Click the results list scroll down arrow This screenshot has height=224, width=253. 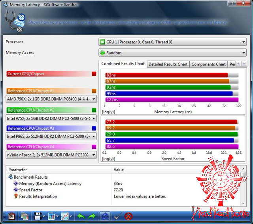243,203
